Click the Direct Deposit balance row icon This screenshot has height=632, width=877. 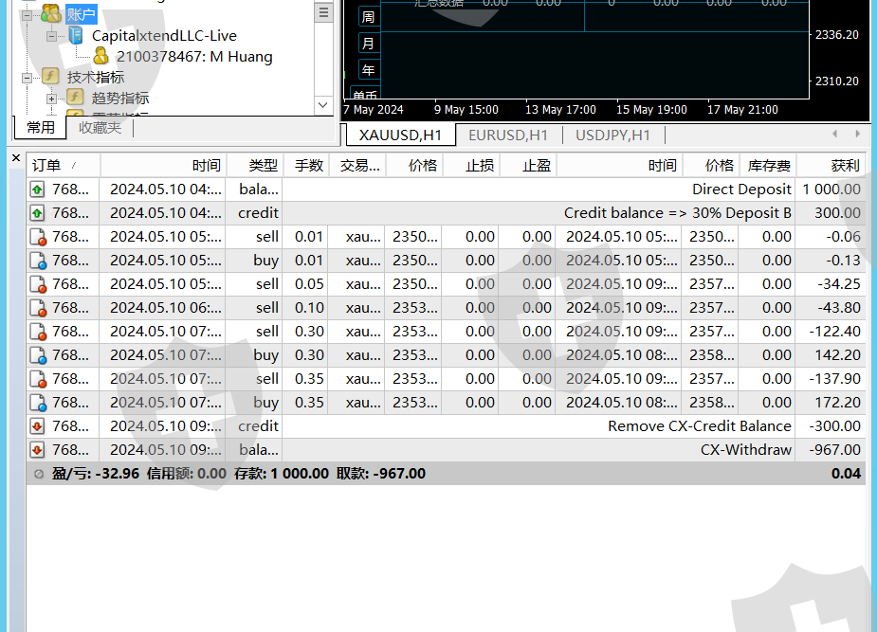click(38, 190)
